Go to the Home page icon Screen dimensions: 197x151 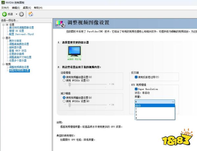(31, 14)
